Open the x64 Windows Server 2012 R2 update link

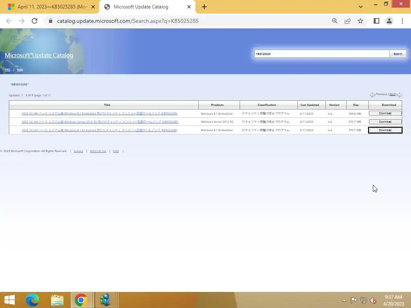pyautogui.click(x=100, y=122)
